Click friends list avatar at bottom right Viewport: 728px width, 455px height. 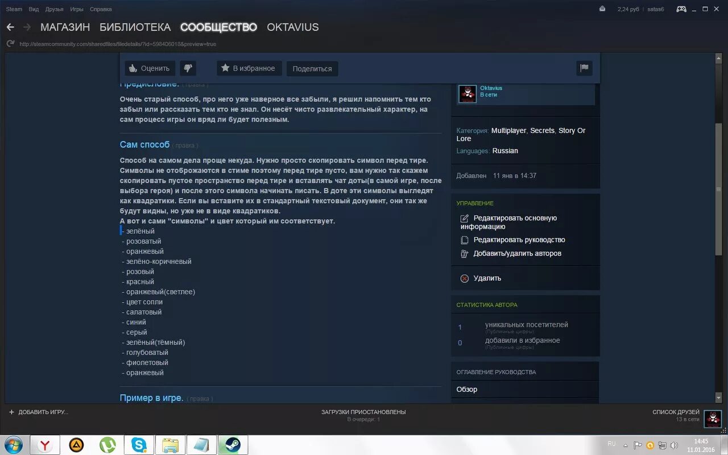tap(713, 419)
